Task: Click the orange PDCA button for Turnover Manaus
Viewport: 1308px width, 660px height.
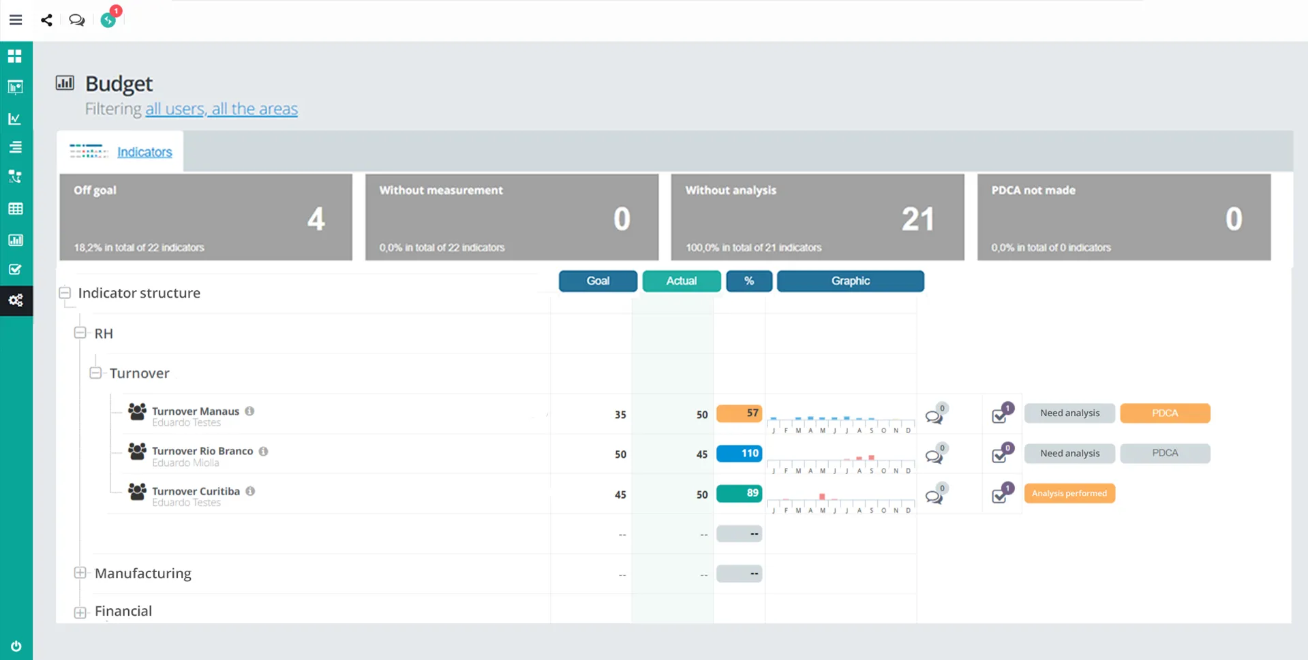Action: point(1165,413)
